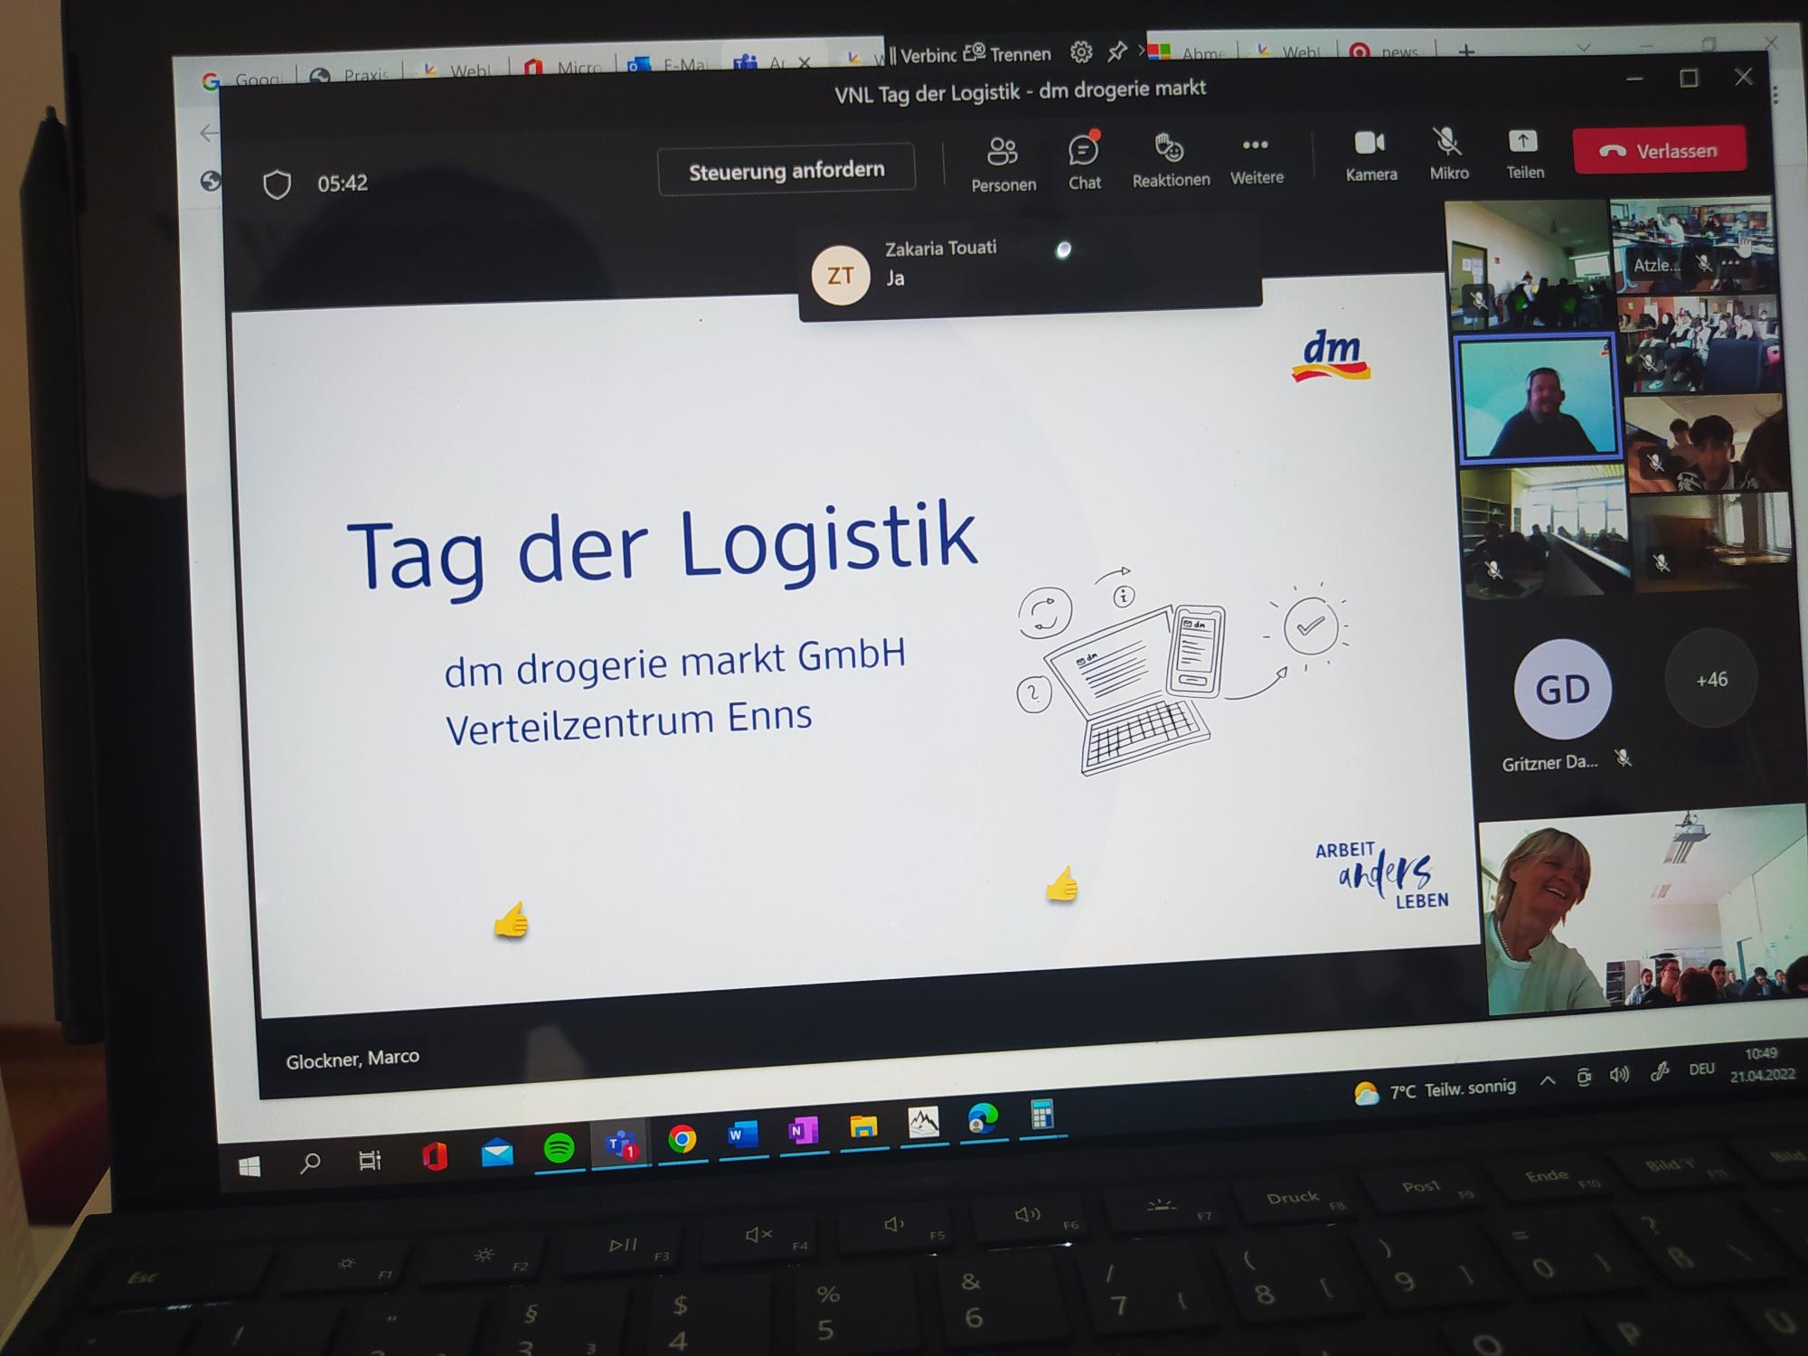Image resolution: width=1808 pixels, height=1356 pixels.
Task: Toggle the Kamera on or off
Action: tap(1370, 155)
